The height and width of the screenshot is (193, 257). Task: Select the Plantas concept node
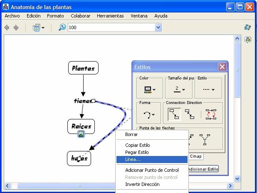[x=83, y=68]
